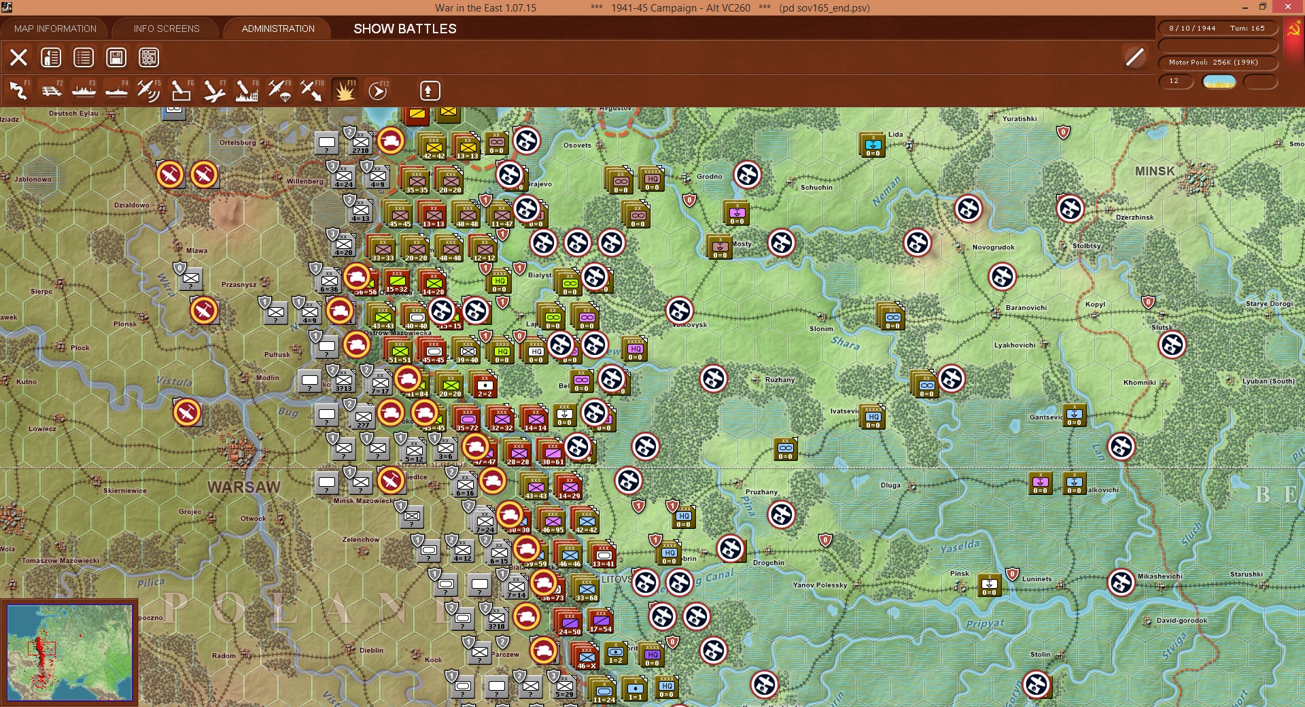
Task: Switch to the Map Information tab
Action: 55,29
